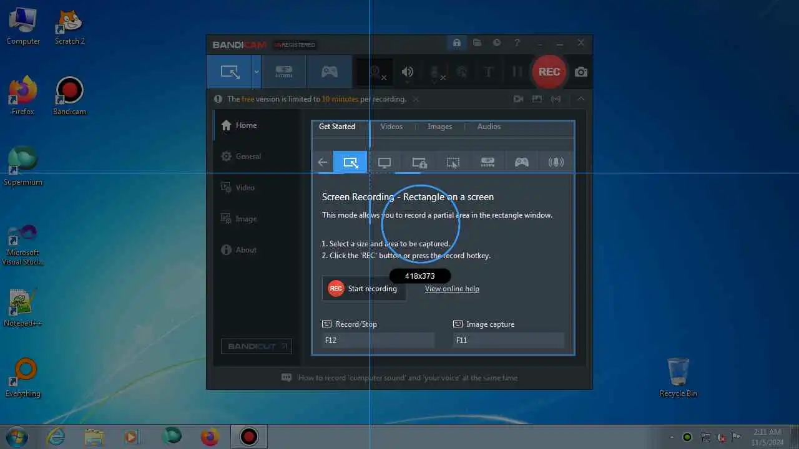Switch to the Get Started tab
Screen dimensions: 799x449
click(x=337, y=127)
